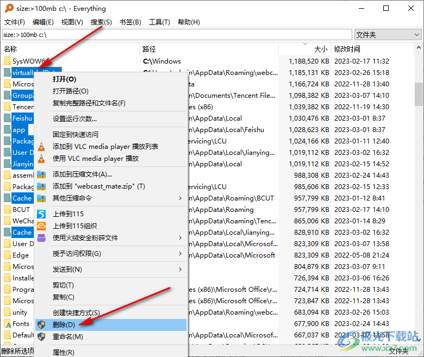The image size is (424, 357).
Task: Click the unity folder icon
Action: (x=7, y=312)
